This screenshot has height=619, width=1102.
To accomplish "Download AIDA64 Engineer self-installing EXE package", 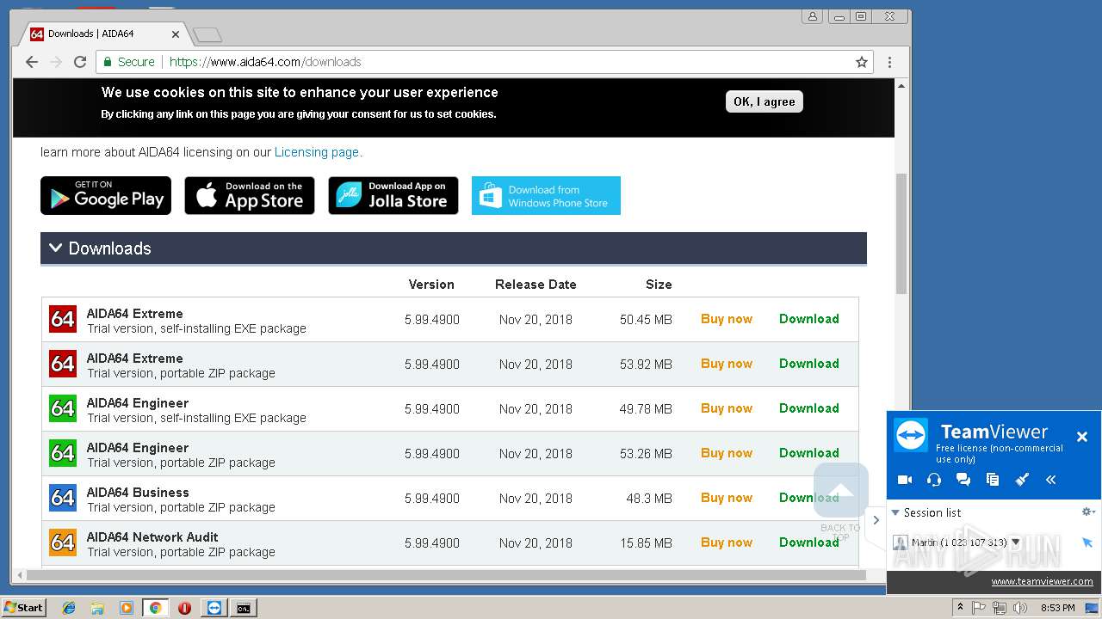I will click(x=808, y=408).
